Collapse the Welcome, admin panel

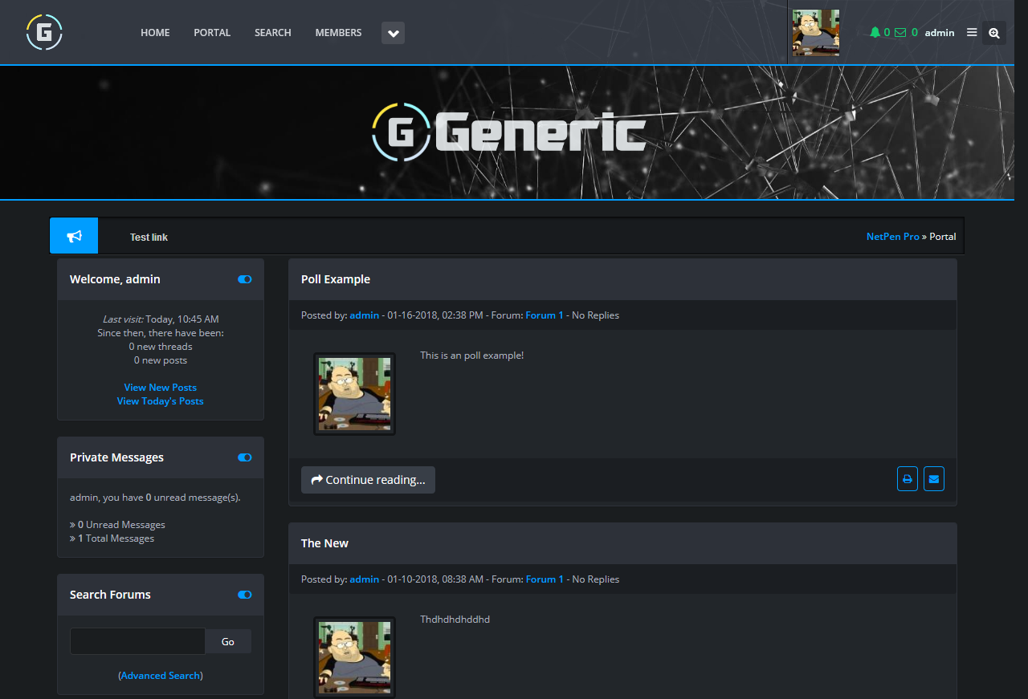pyautogui.click(x=244, y=278)
